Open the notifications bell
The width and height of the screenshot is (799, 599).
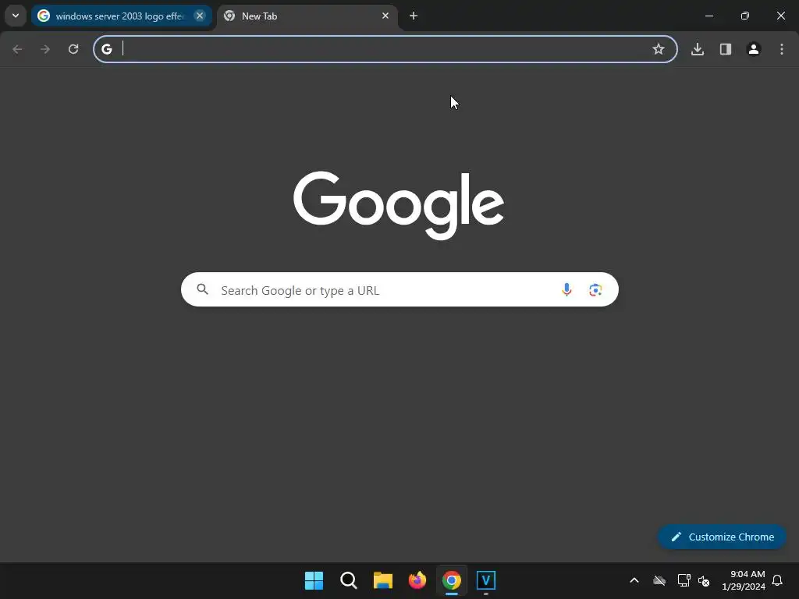[778, 580]
